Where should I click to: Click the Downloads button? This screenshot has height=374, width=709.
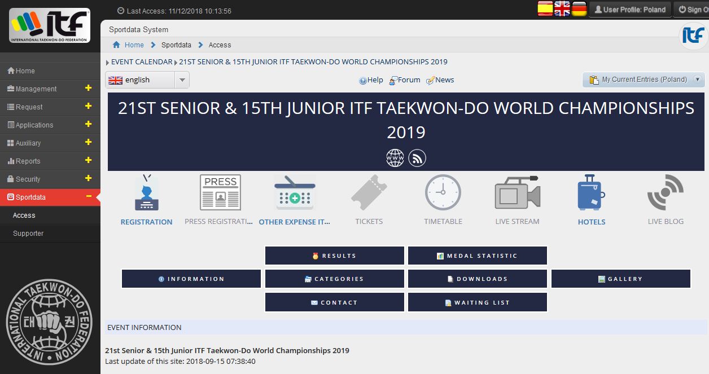click(478, 279)
